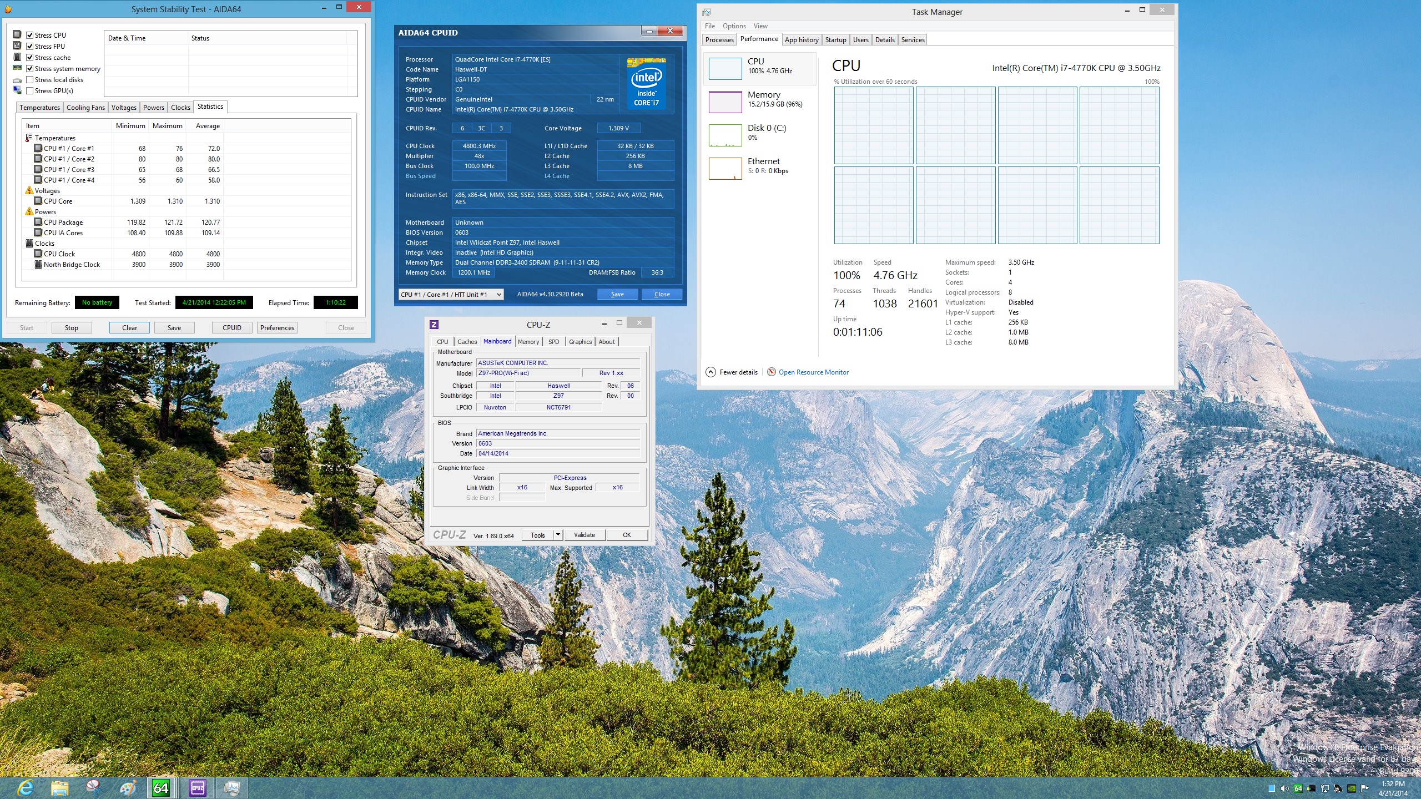The width and height of the screenshot is (1421, 799).
Task: Click the Stress FPU percent icon
Action: [x=17, y=46]
